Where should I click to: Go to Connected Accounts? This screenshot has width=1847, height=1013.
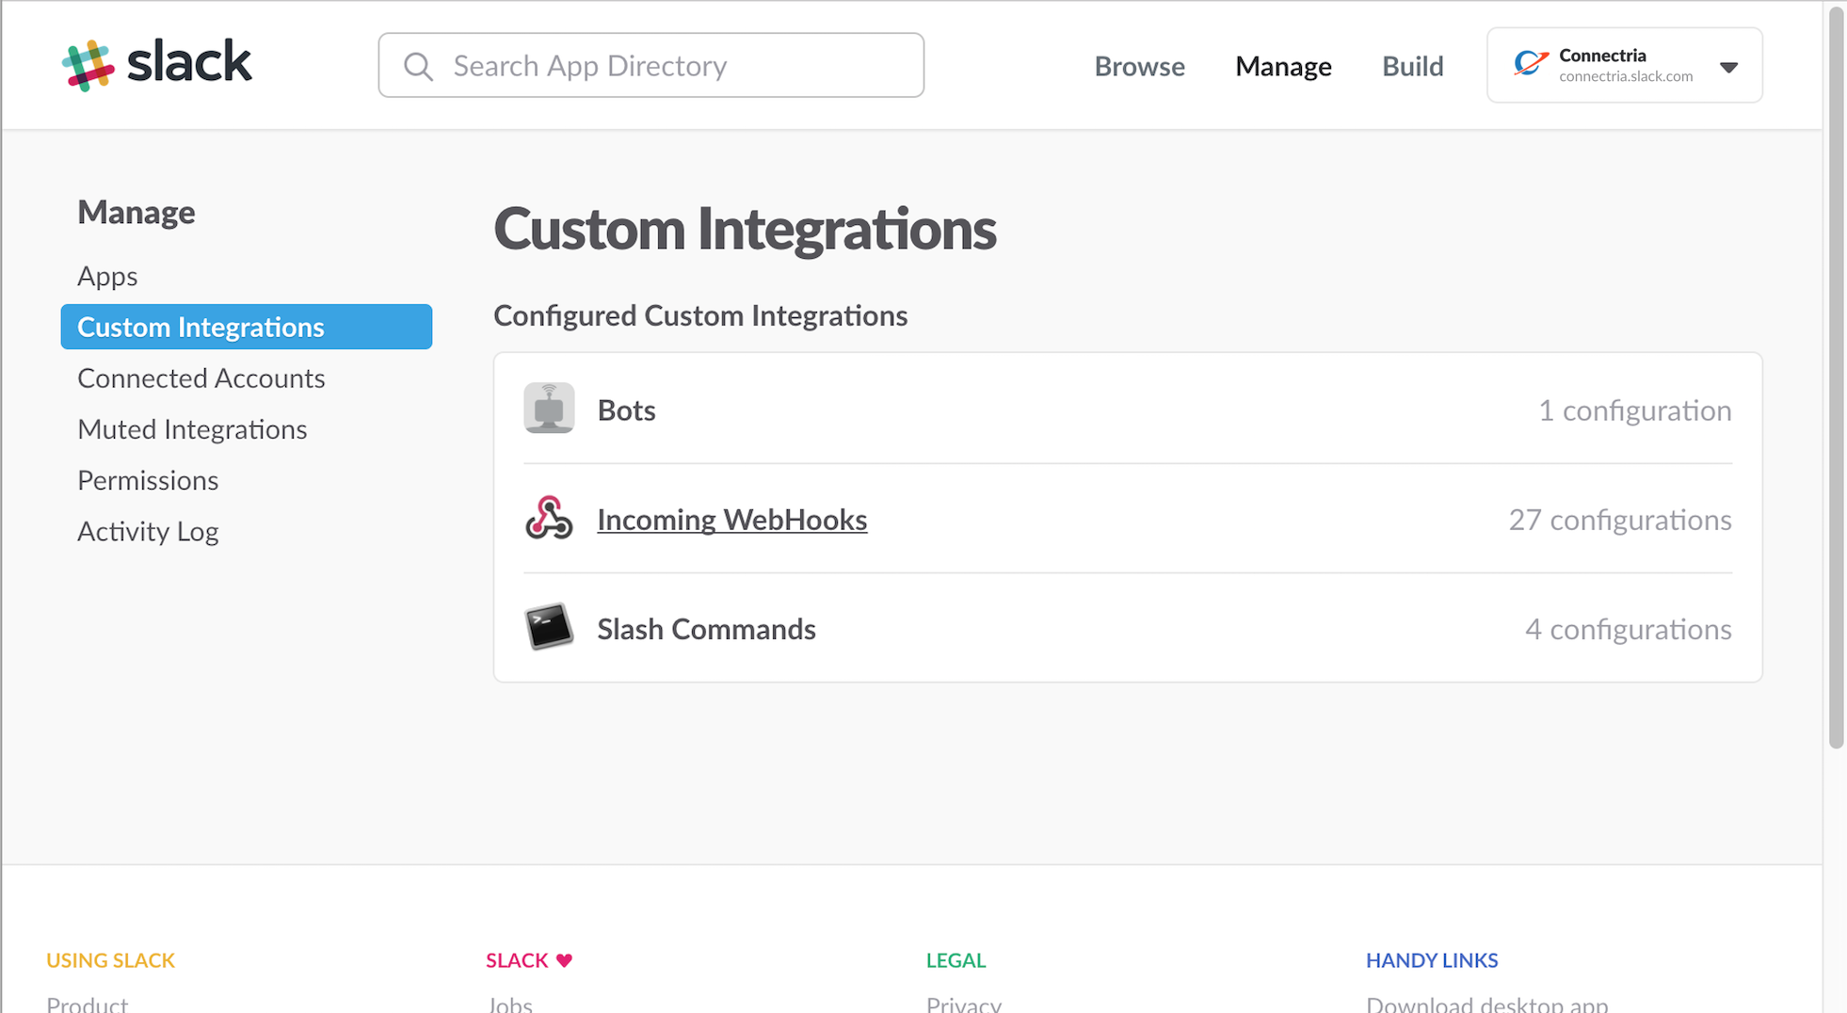201,378
